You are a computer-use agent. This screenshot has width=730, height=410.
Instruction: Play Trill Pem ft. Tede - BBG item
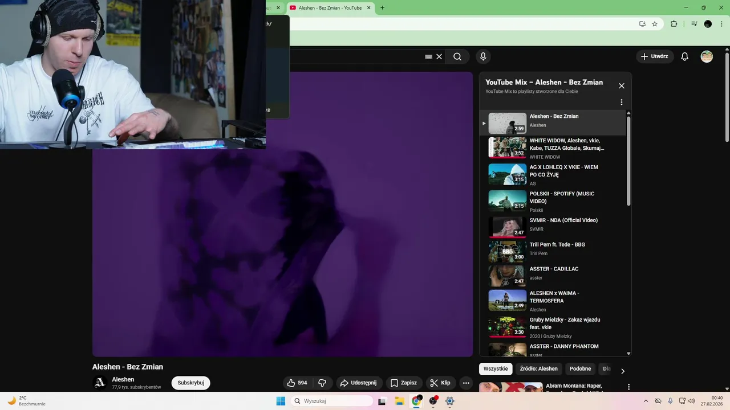(x=553, y=251)
